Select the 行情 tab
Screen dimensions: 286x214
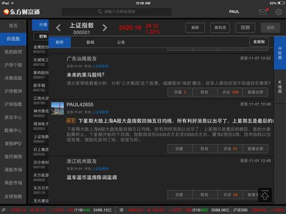(x=40, y=25)
